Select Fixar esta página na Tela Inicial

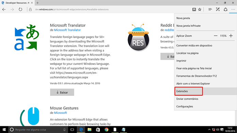(x=206, y=68)
